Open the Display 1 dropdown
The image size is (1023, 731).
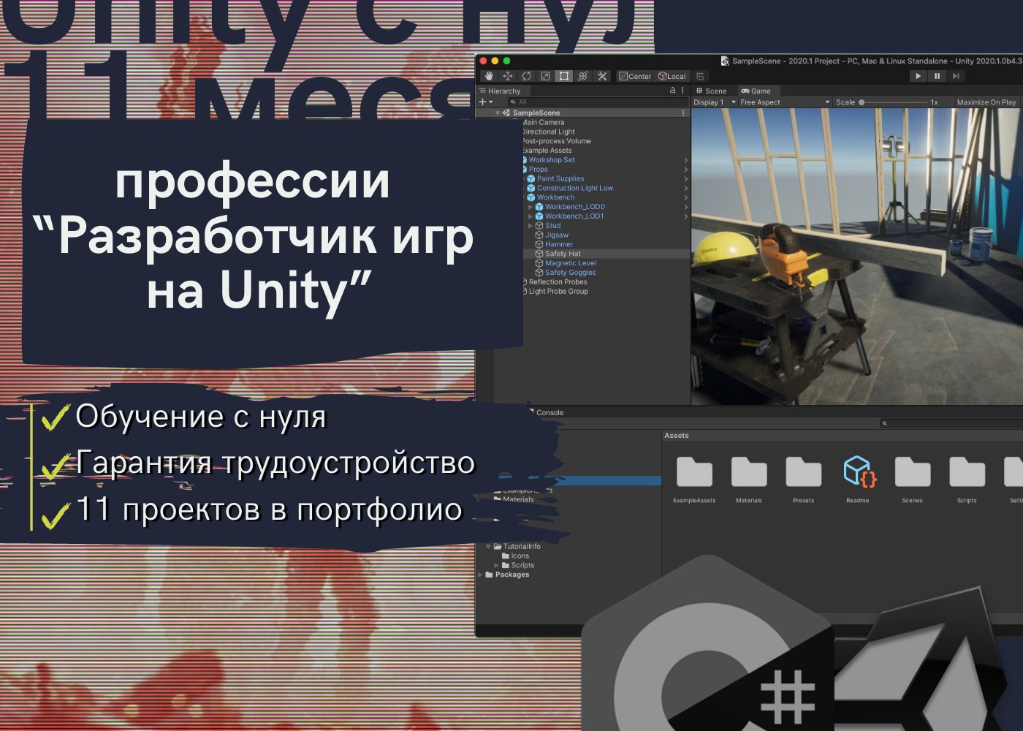[714, 102]
